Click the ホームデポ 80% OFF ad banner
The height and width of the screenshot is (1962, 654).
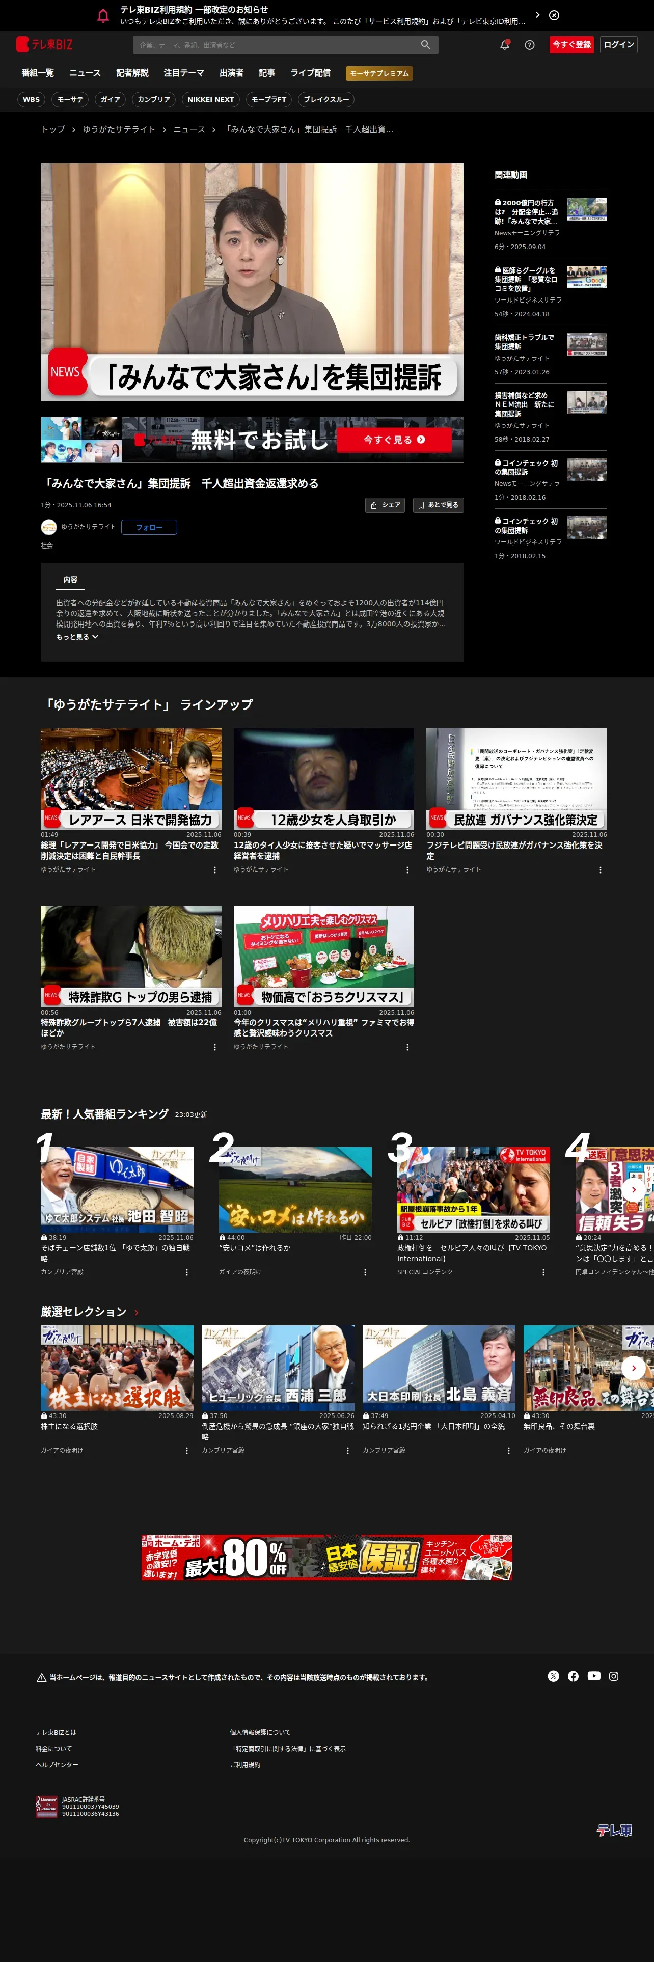tap(326, 1558)
